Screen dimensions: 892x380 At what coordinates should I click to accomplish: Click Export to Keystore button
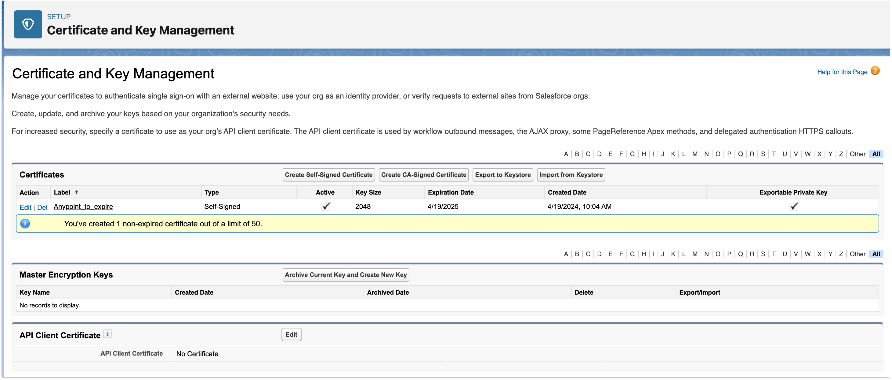[x=502, y=175]
